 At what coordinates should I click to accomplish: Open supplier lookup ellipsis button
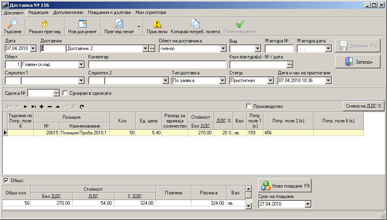pyautogui.click(x=152, y=48)
